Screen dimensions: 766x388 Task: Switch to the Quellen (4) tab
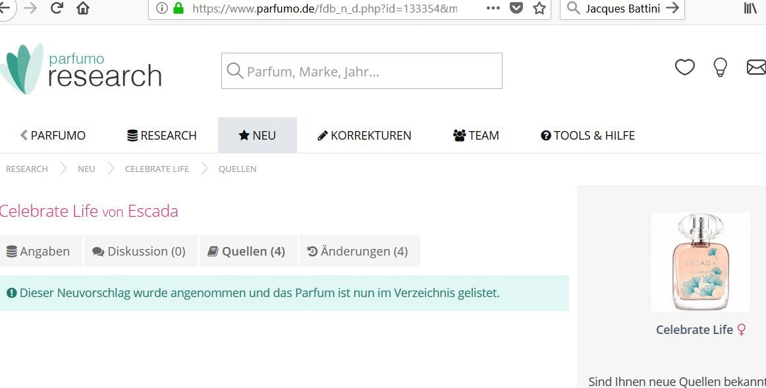click(248, 251)
